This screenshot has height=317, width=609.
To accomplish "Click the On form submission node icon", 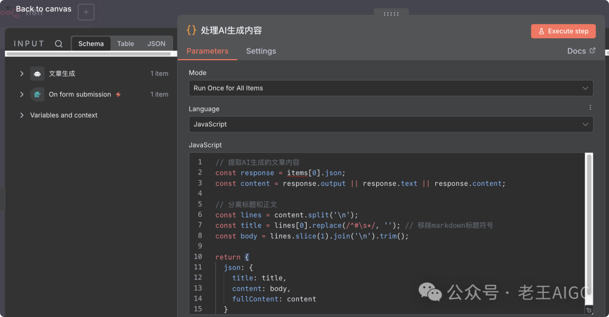I will click(37, 94).
